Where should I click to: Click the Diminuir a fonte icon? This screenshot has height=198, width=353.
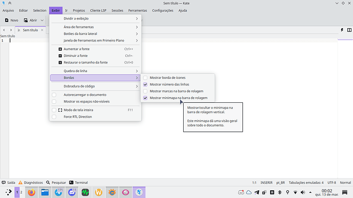click(60, 56)
